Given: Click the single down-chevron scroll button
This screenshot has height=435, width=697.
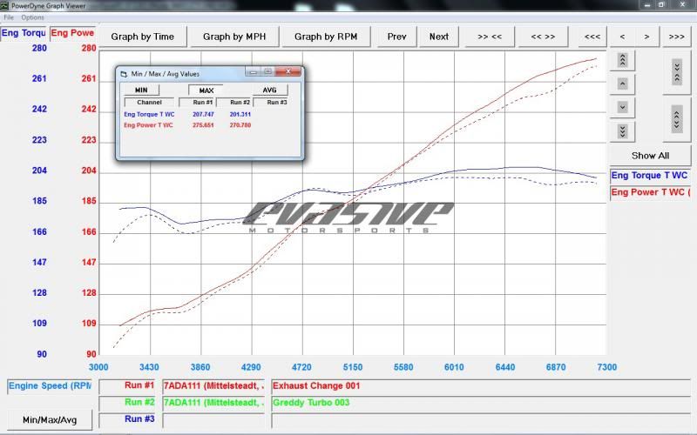Looking at the screenshot, I should pyautogui.click(x=622, y=107).
